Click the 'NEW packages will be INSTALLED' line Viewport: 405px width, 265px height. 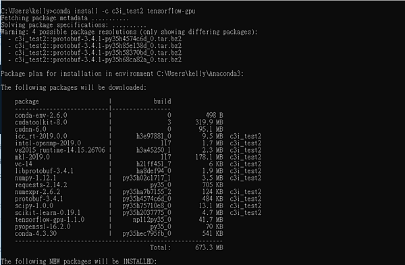(78, 261)
